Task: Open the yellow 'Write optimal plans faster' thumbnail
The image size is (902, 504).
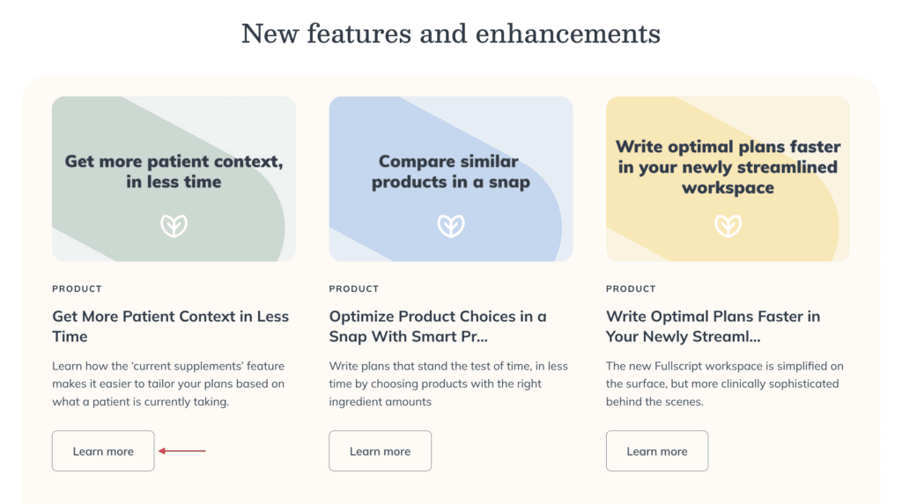Action: click(728, 179)
